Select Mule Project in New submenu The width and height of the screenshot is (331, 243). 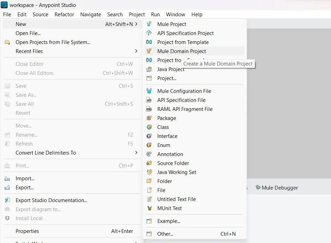point(195,24)
